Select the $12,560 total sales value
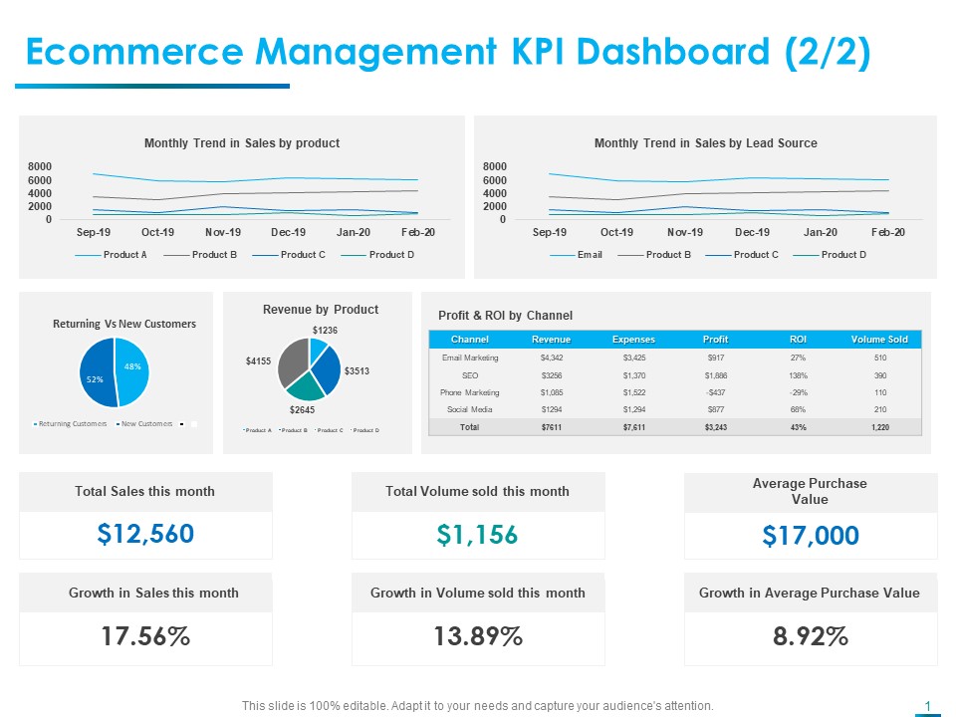956x717 pixels. click(x=145, y=534)
